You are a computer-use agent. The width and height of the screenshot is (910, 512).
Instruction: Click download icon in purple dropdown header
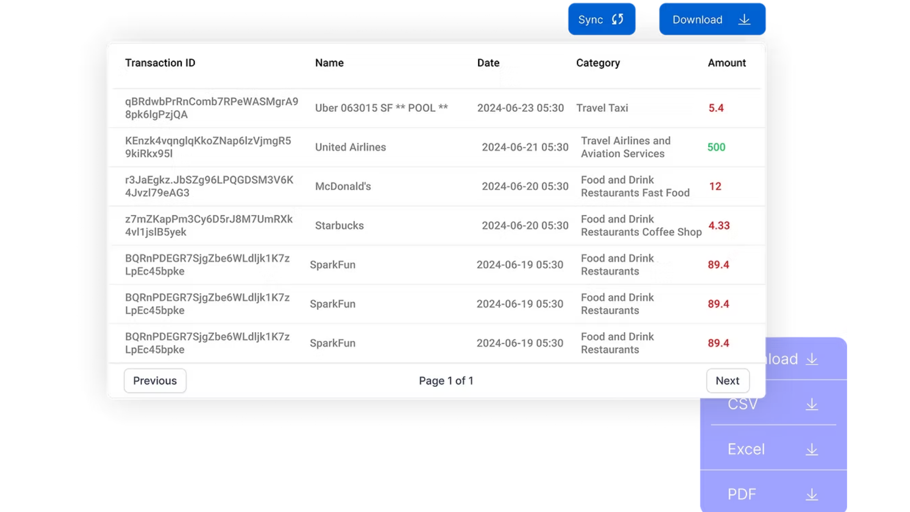click(811, 359)
